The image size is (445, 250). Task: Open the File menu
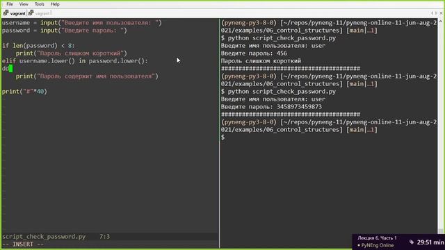[x=9, y=4]
